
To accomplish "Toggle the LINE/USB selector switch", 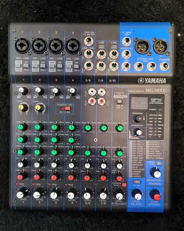I will point(119,101).
